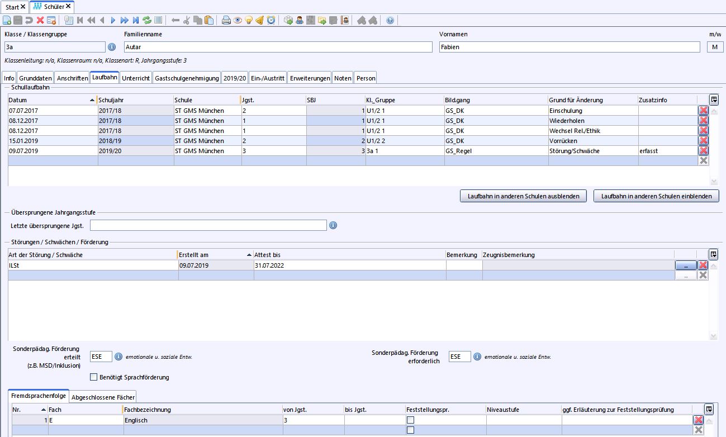Image resolution: width=726 pixels, height=437 pixels.
Task: Switch to Abgeschlossene Fächer tab
Action: point(103,397)
